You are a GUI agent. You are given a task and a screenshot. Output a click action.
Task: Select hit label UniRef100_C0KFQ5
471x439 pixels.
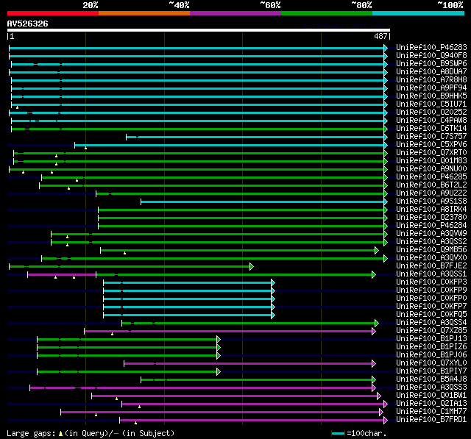point(431,315)
